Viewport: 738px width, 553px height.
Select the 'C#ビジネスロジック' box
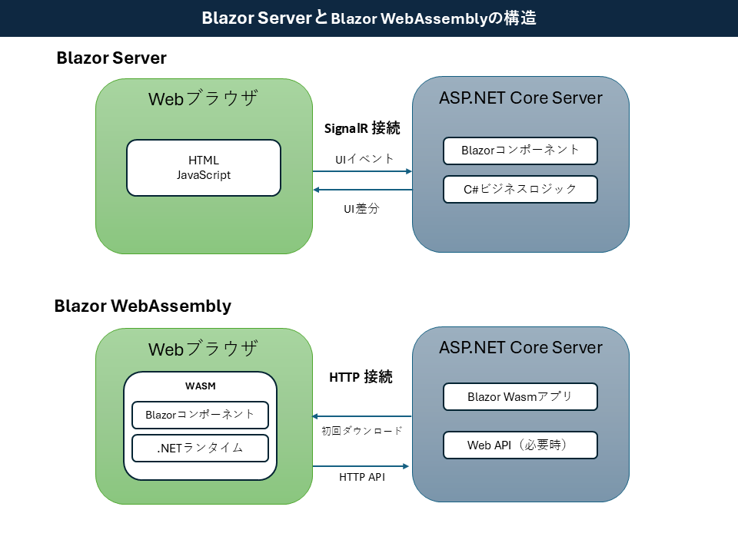tap(520, 190)
